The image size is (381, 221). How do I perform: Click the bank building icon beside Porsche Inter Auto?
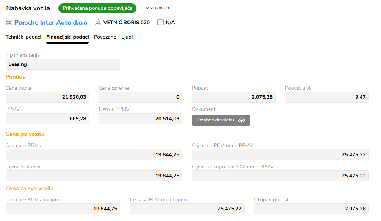coord(9,23)
